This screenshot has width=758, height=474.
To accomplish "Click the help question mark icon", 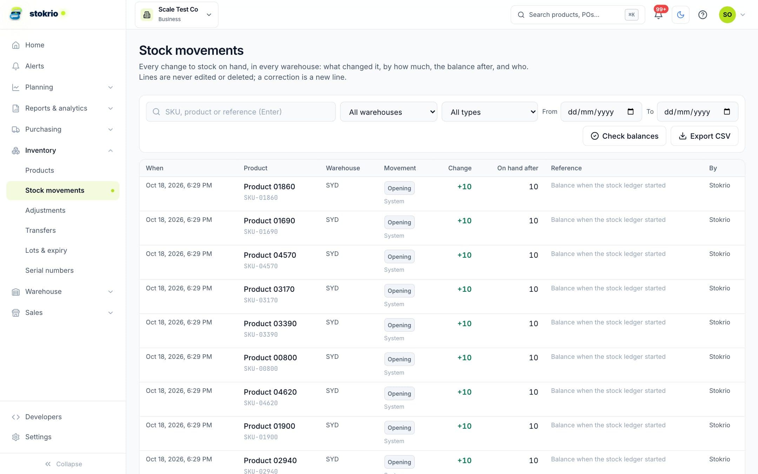I will pos(703,15).
